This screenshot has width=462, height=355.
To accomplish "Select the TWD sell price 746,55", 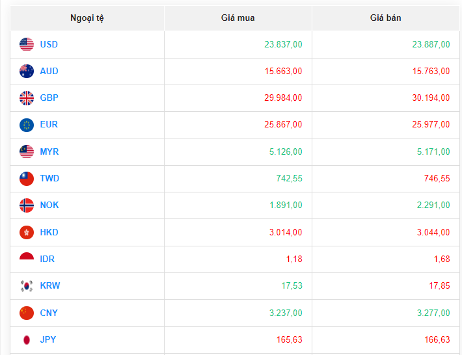I will (x=436, y=179).
